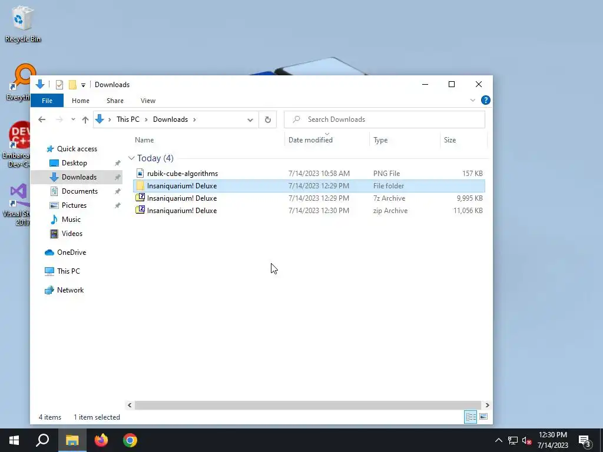Open the network tray icon
The image size is (603, 452).
coord(513,440)
